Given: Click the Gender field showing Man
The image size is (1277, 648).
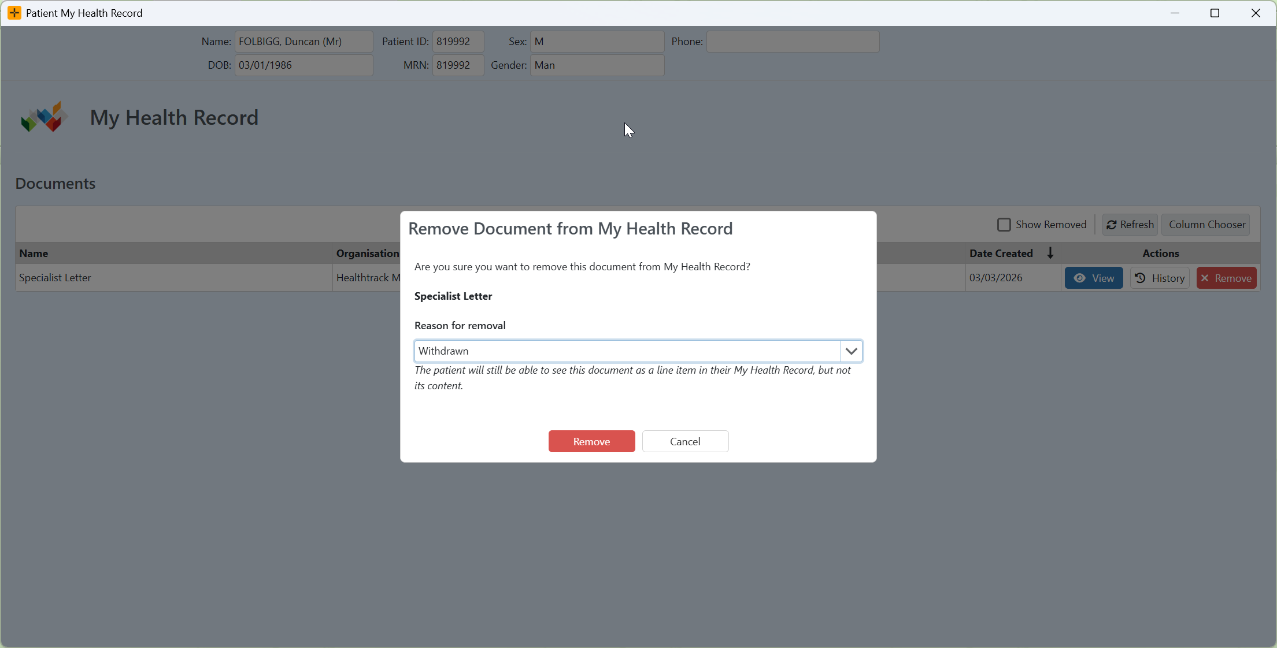Looking at the screenshot, I should (597, 65).
